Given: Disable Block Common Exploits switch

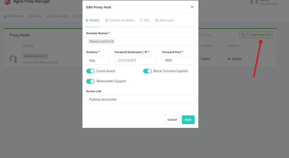Looking at the screenshot, I should 147,71.
